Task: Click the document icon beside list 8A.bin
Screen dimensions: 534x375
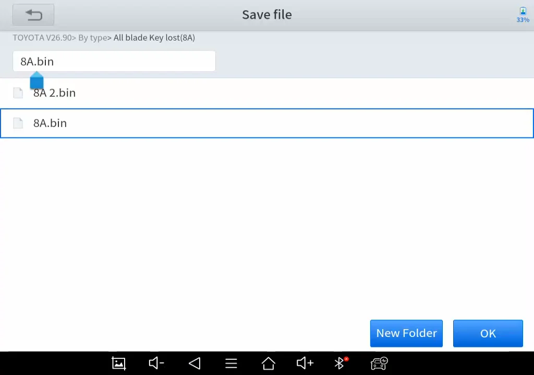Action: [18, 123]
